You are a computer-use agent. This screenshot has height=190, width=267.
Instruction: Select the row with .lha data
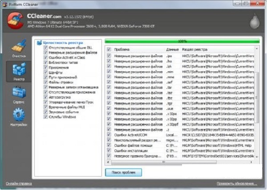(180, 61)
